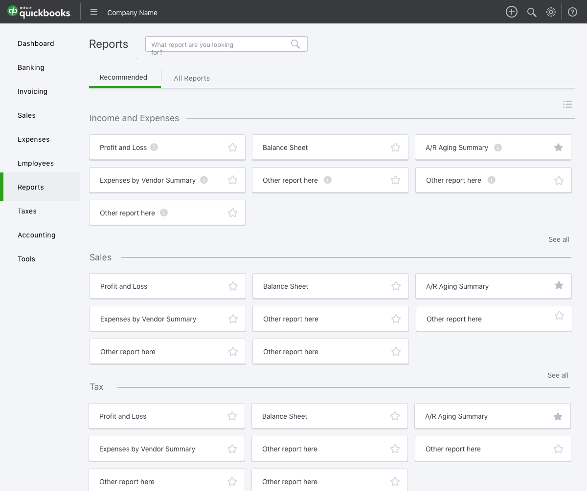The height and width of the screenshot is (491, 587).
Task: Open Invoicing in the sidebar
Action: tap(32, 91)
